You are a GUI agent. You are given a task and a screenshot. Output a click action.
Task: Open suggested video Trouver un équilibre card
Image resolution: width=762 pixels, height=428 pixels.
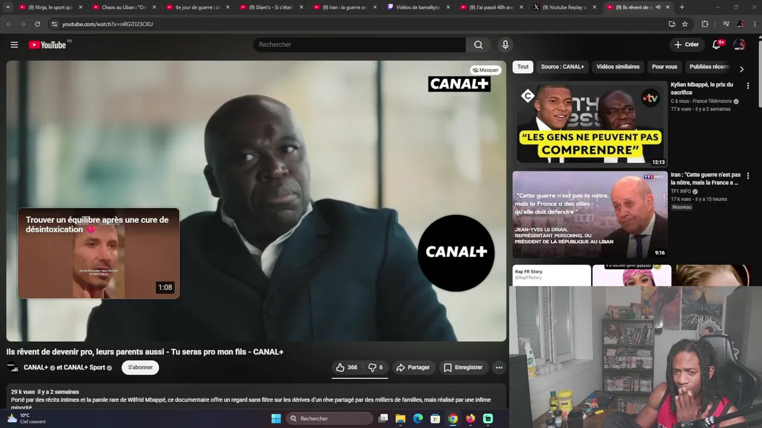(x=98, y=253)
